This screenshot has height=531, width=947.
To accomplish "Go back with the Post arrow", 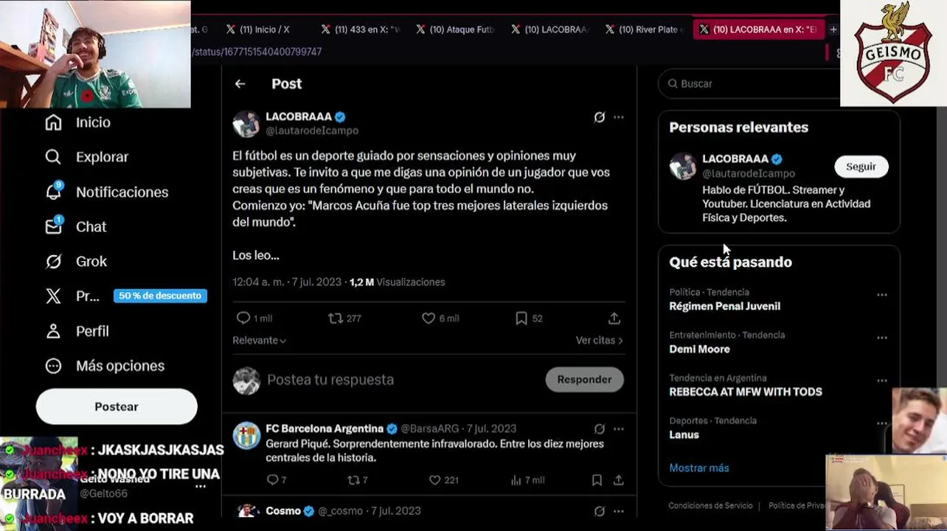I will click(240, 84).
